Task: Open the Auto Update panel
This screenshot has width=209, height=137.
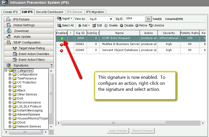Action: click(22, 37)
